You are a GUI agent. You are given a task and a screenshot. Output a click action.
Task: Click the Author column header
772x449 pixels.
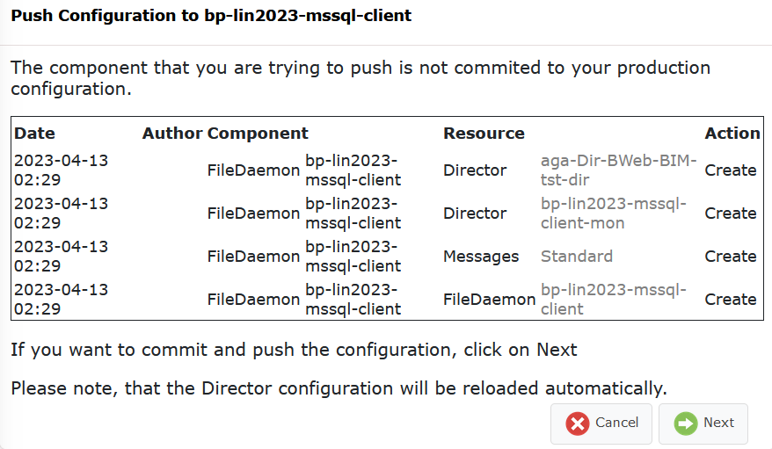172,134
